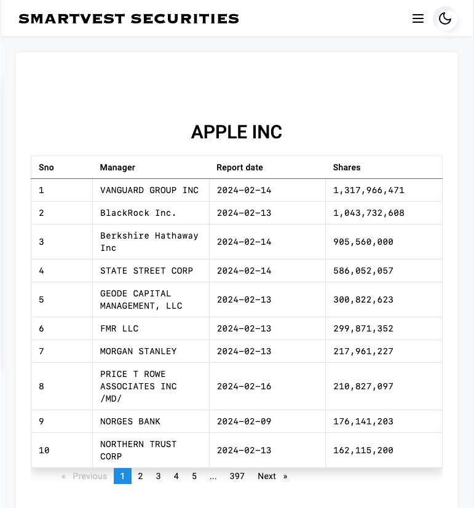Click the SMARTVEST SECURITIES logo
Image resolution: width=474 pixels, height=508 pixels.
[128, 18]
